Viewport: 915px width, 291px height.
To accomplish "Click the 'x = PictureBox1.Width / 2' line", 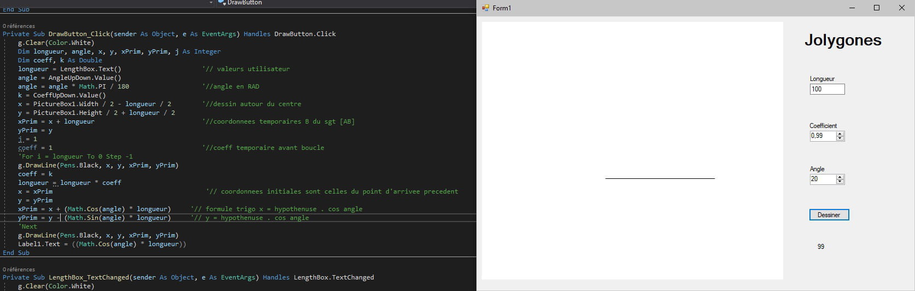I will click(x=95, y=104).
